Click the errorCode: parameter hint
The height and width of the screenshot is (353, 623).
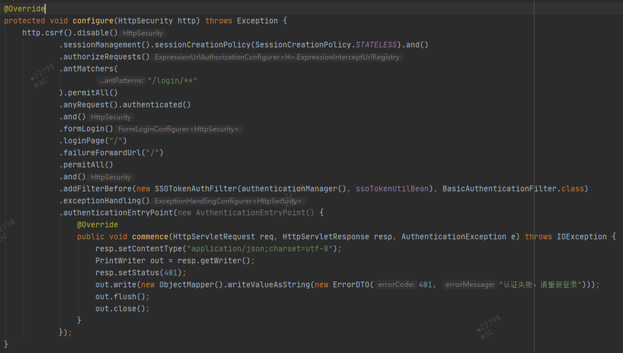pyautogui.click(x=396, y=284)
